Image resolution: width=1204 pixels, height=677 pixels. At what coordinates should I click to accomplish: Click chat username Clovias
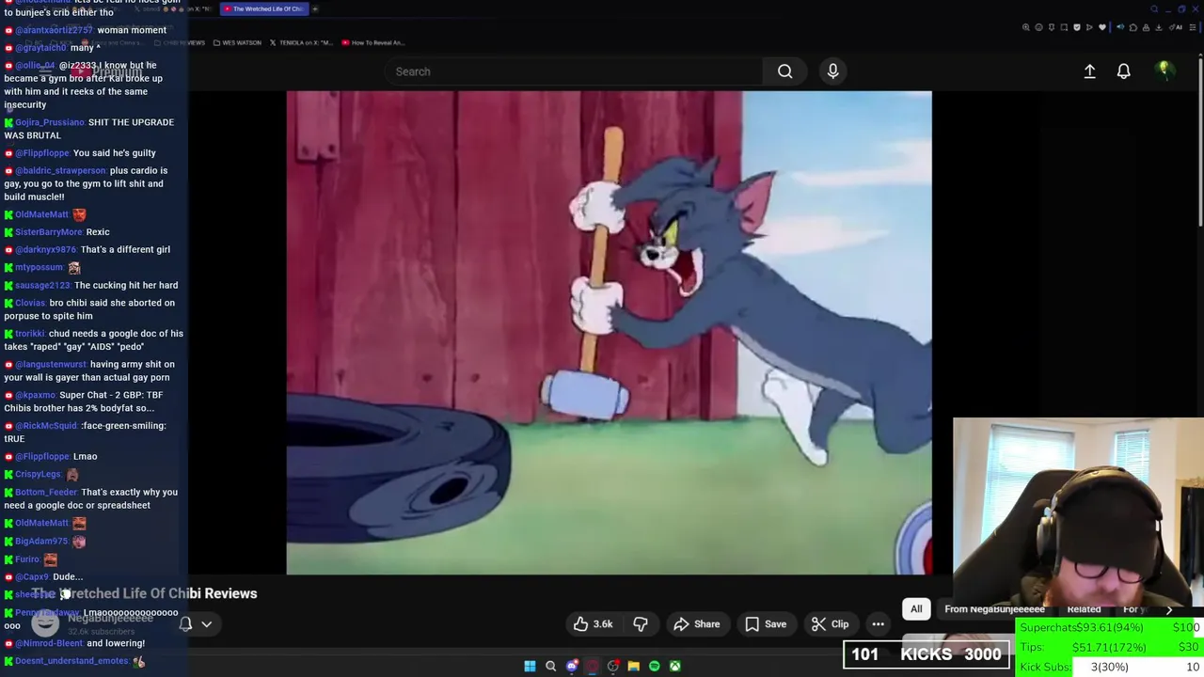tap(30, 303)
